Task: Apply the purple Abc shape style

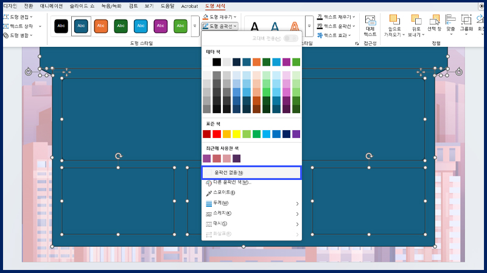Action: (x=161, y=26)
